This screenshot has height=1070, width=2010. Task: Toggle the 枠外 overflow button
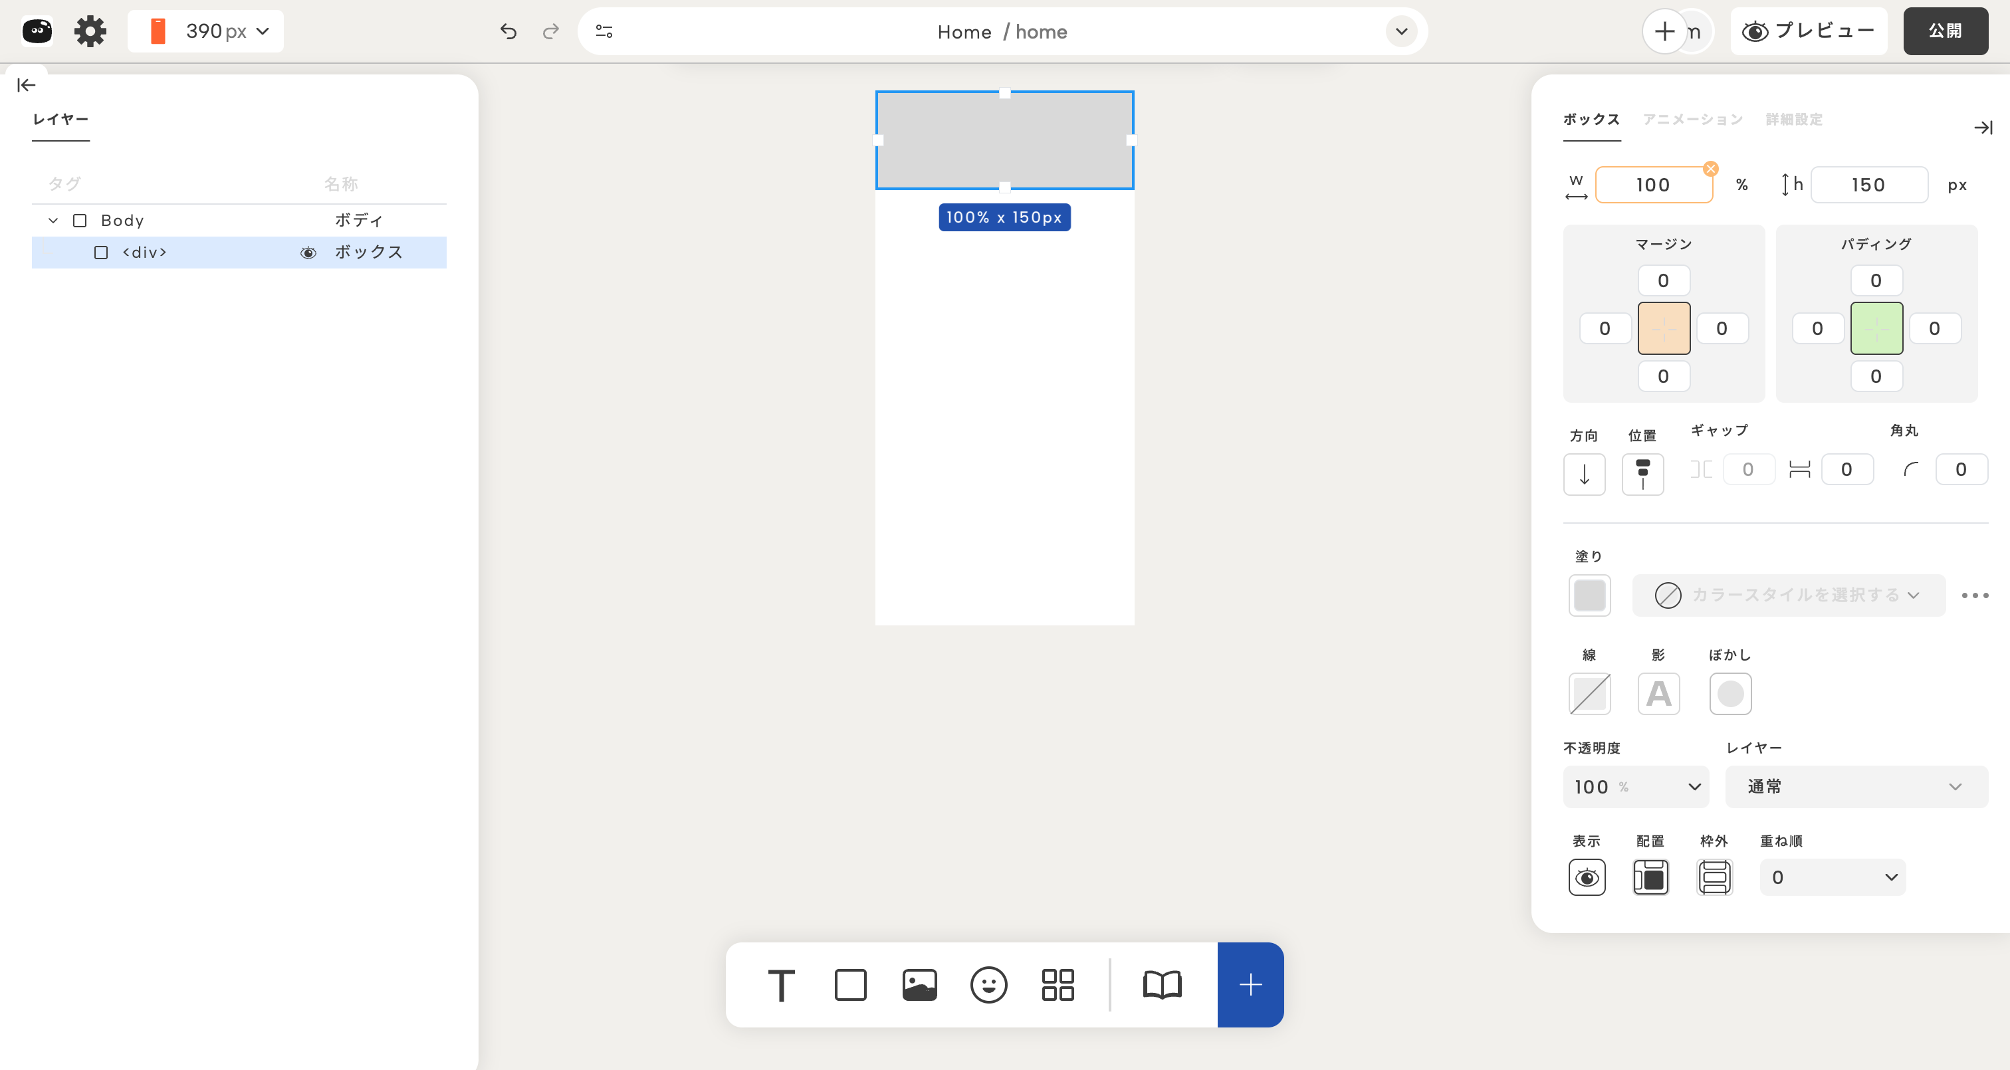tap(1714, 877)
